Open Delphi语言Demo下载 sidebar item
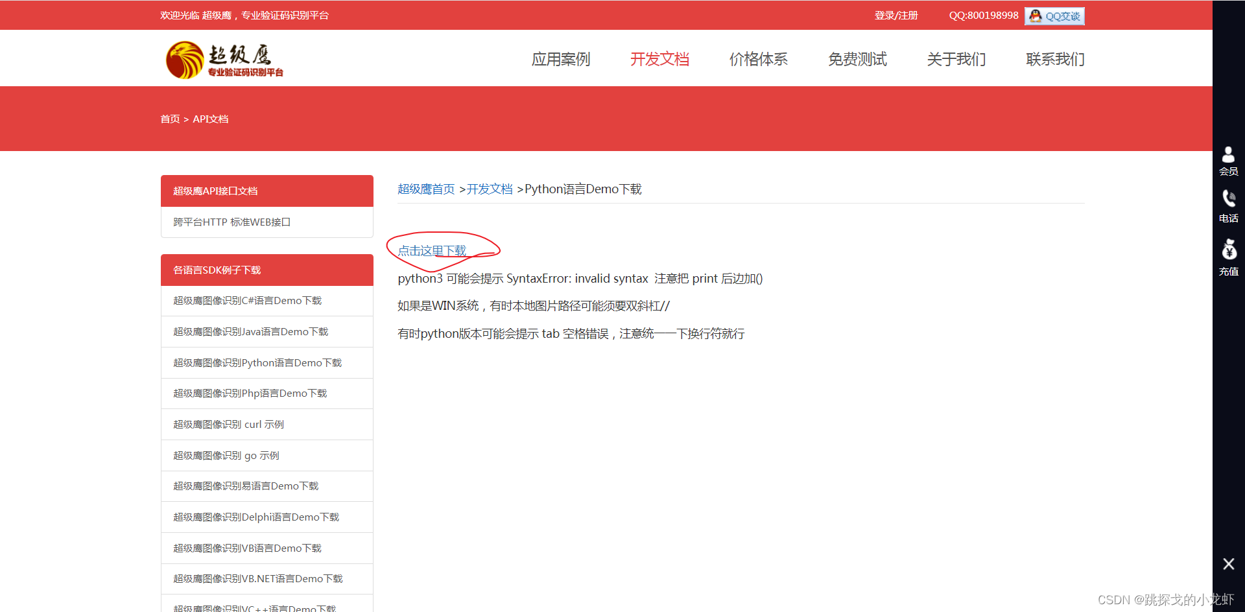This screenshot has height=612, width=1245. [267, 517]
